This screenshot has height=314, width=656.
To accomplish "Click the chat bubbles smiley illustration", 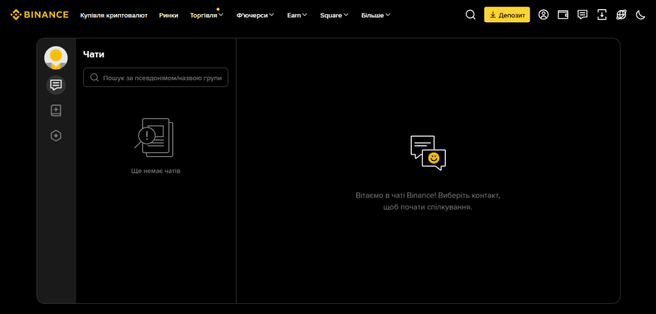I will [428, 153].
